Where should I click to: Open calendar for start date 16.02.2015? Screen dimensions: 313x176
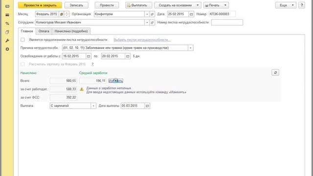tap(89, 56)
